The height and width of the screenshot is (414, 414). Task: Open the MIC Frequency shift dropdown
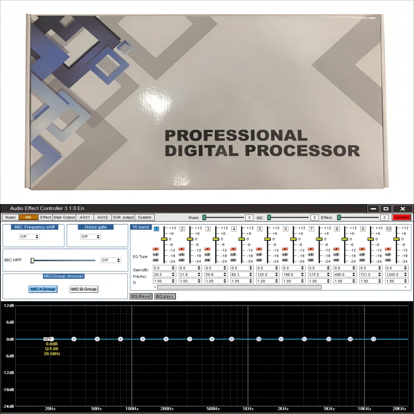[29, 237]
